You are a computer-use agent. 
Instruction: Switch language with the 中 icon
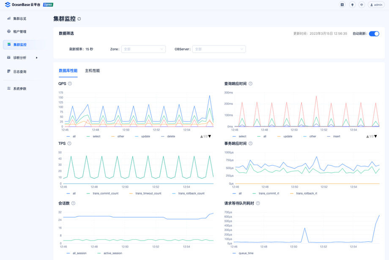[x=362, y=5]
